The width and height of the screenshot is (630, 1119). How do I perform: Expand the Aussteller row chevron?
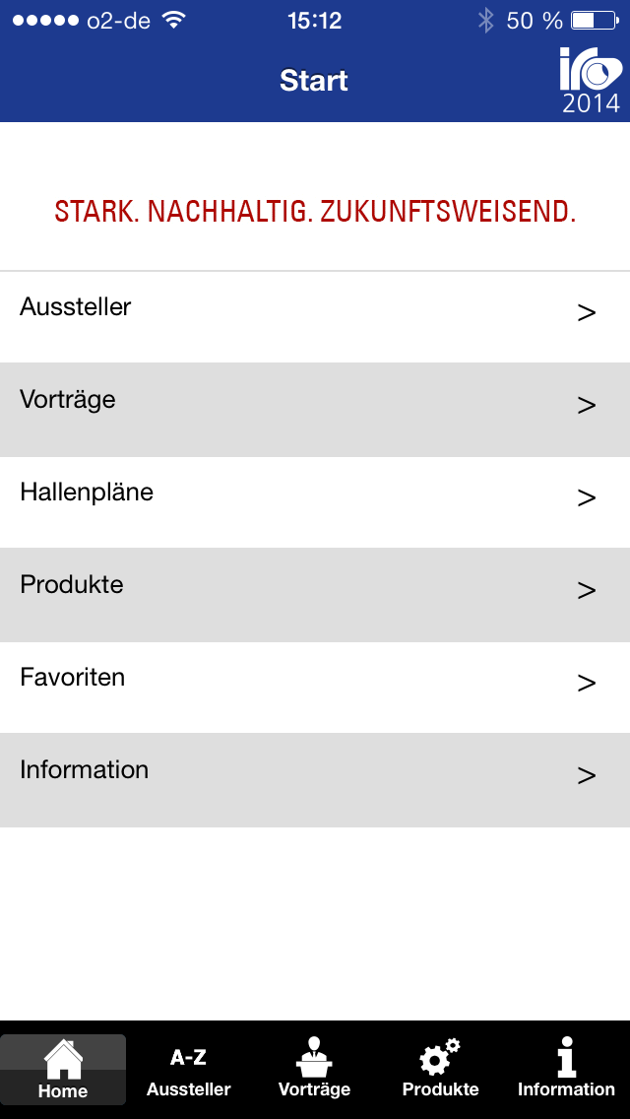pos(587,312)
